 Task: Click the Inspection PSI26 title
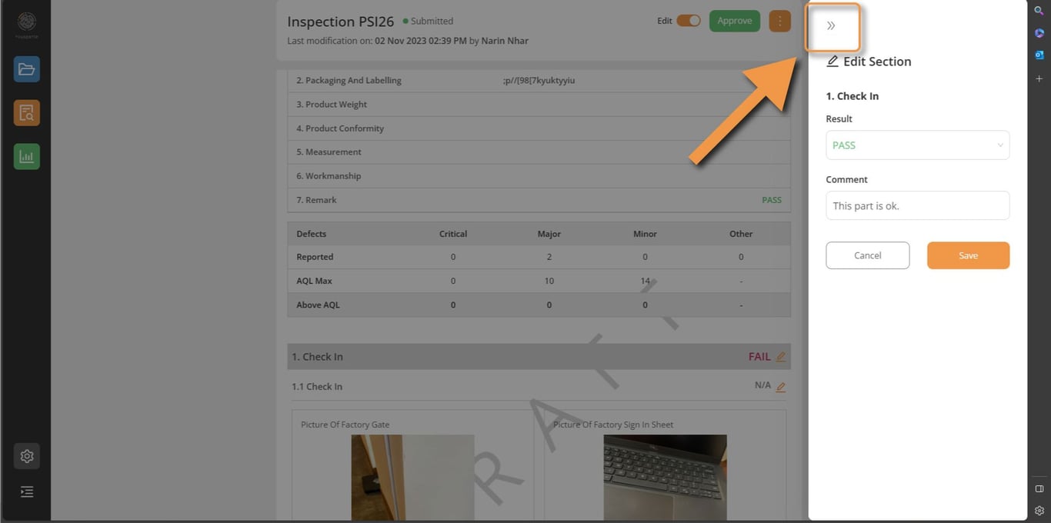pyautogui.click(x=340, y=22)
